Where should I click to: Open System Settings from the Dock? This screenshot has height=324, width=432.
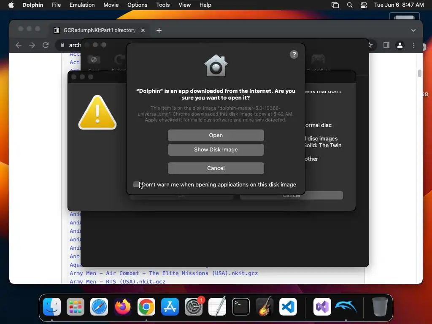click(x=193, y=307)
